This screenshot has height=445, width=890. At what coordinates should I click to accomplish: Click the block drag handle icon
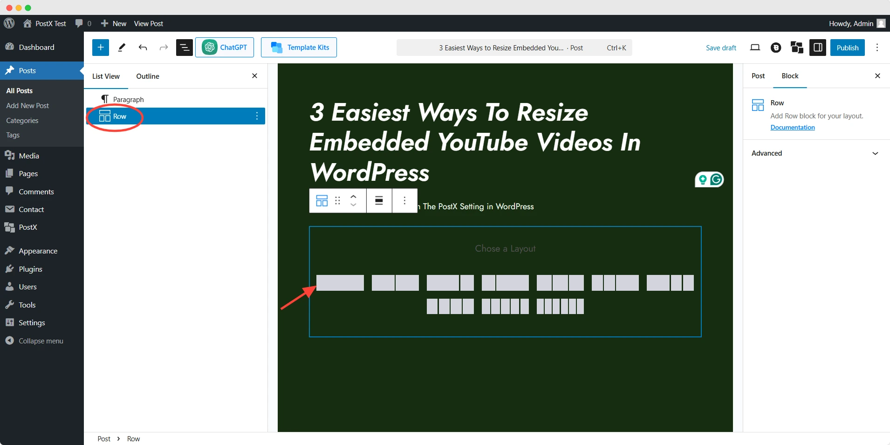(337, 200)
